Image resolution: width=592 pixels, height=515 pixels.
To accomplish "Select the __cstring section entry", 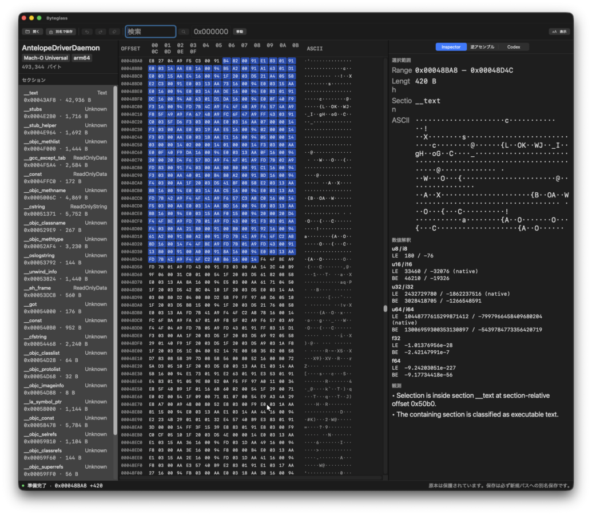I will pyautogui.click(x=65, y=210).
